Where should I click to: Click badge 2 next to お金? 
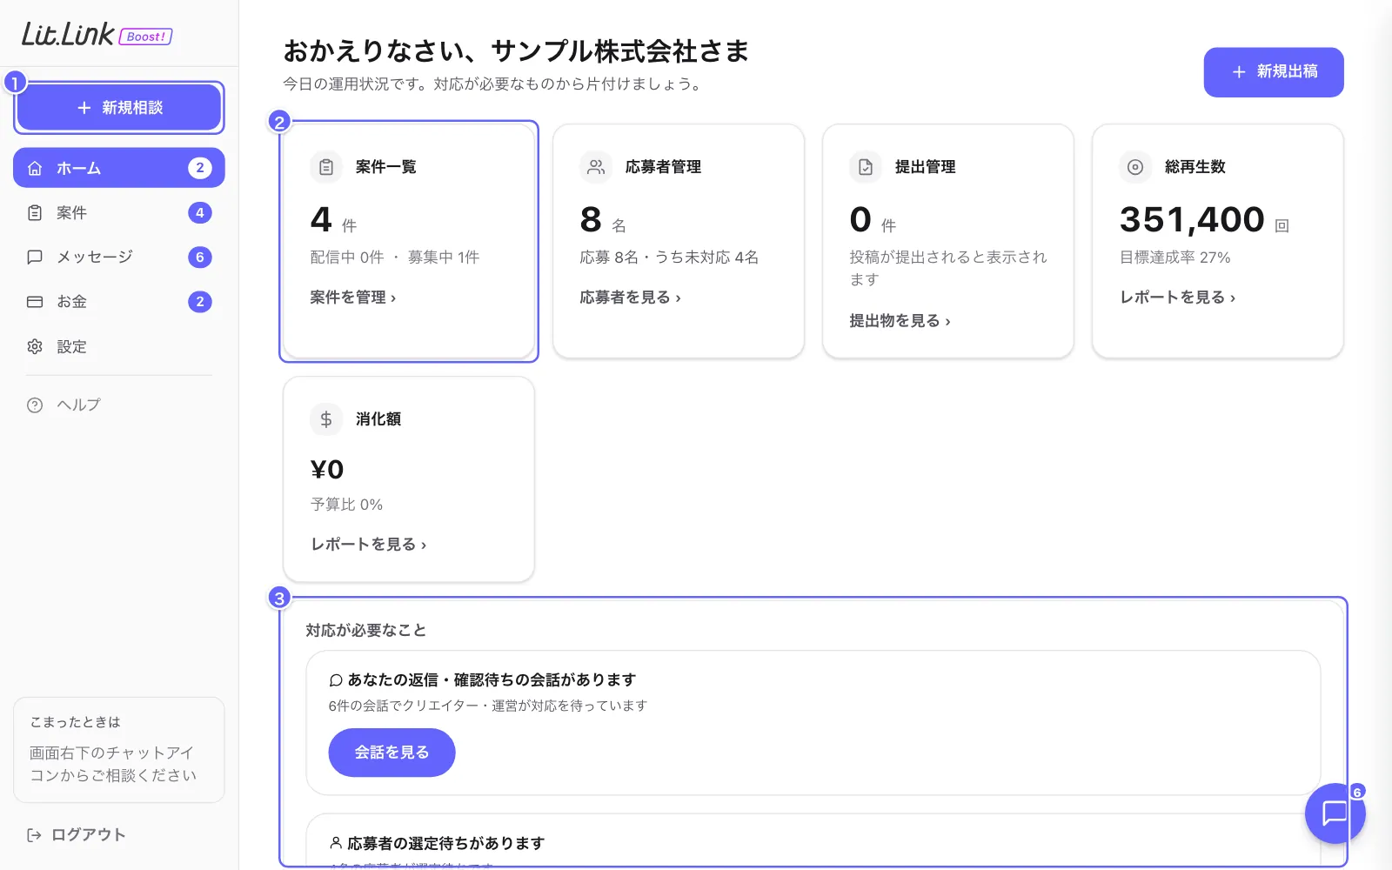(x=200, y=302)
